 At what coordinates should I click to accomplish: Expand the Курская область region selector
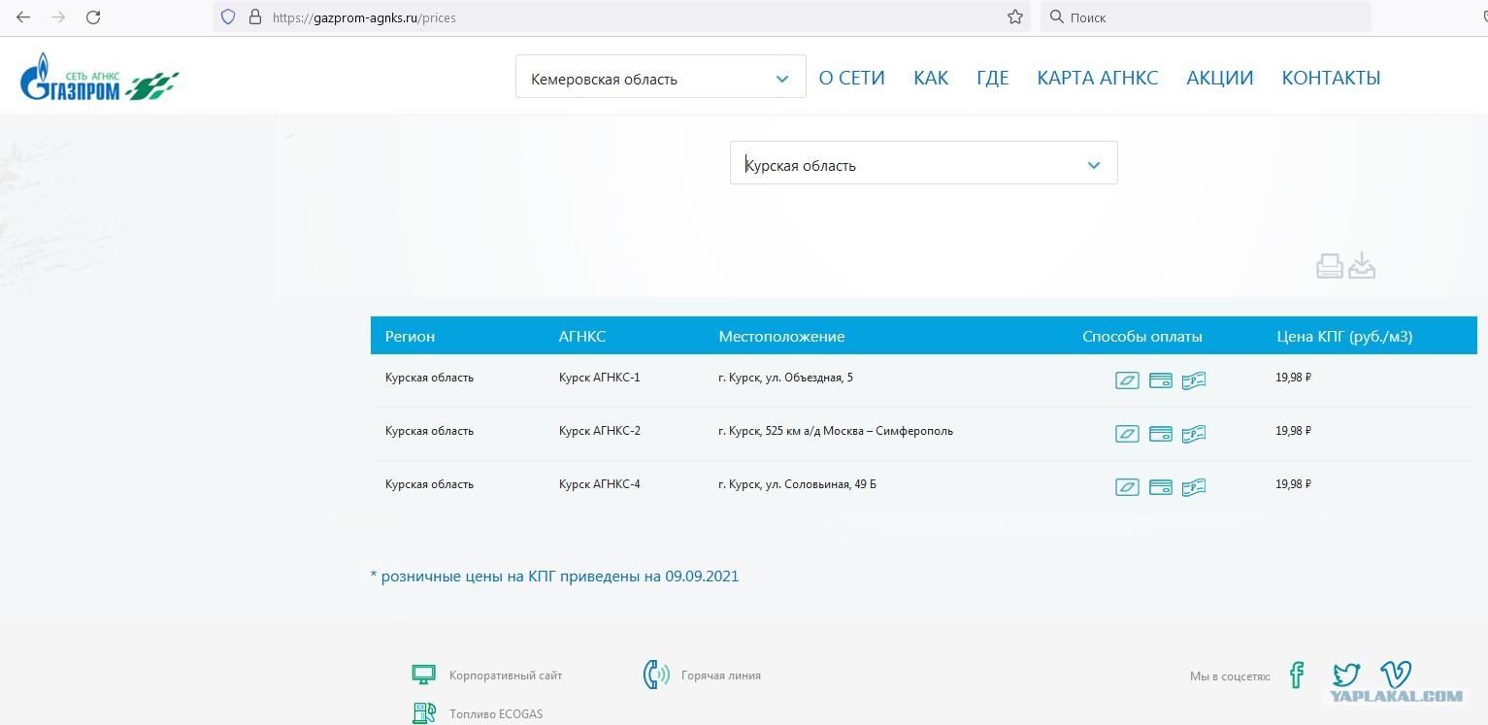click(924, 163)
